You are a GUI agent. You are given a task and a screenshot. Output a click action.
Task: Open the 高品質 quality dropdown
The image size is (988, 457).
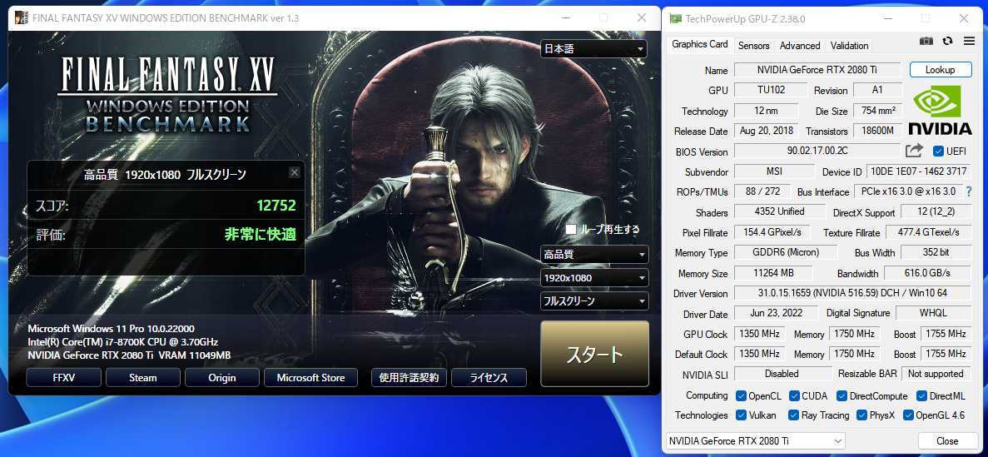coord(594,255)
